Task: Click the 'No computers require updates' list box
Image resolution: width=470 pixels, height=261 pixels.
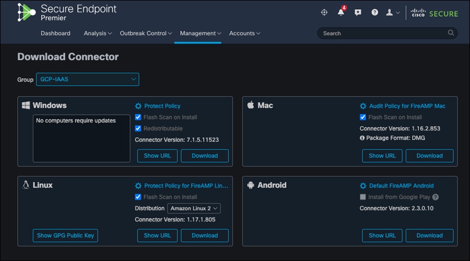Action: coord(81,138)
